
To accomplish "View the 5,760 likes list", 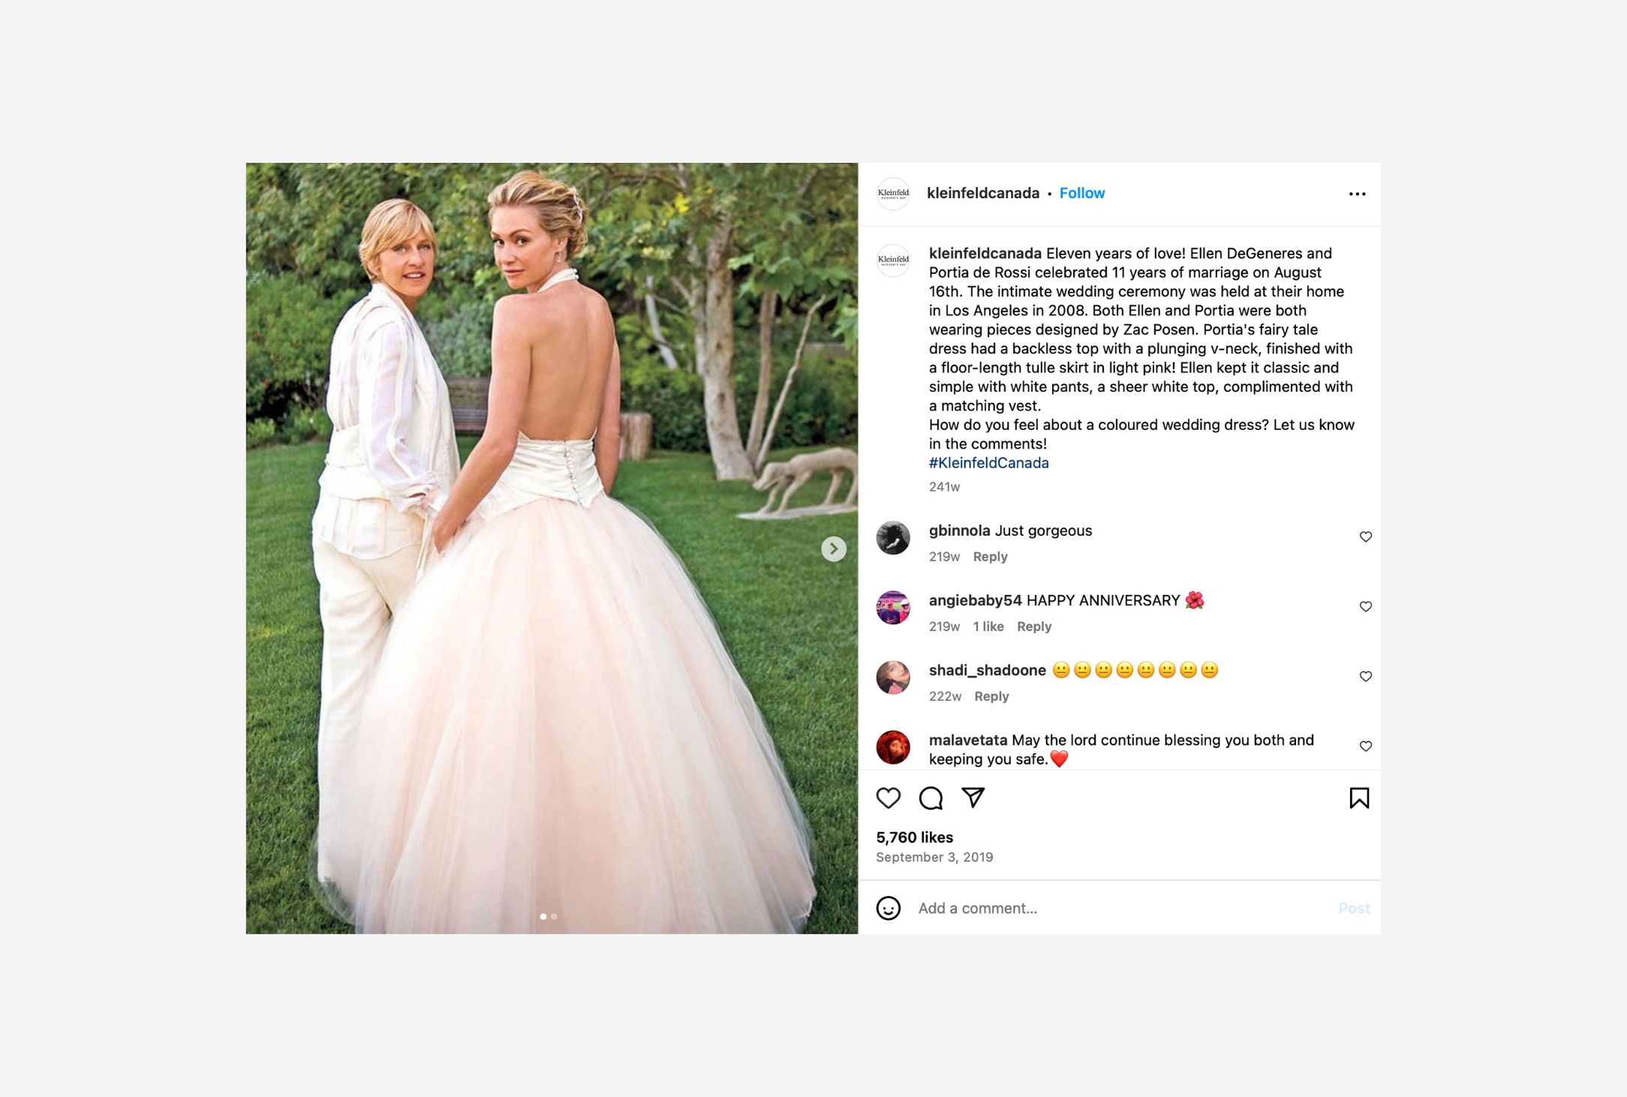I will [x=914, y=837].
